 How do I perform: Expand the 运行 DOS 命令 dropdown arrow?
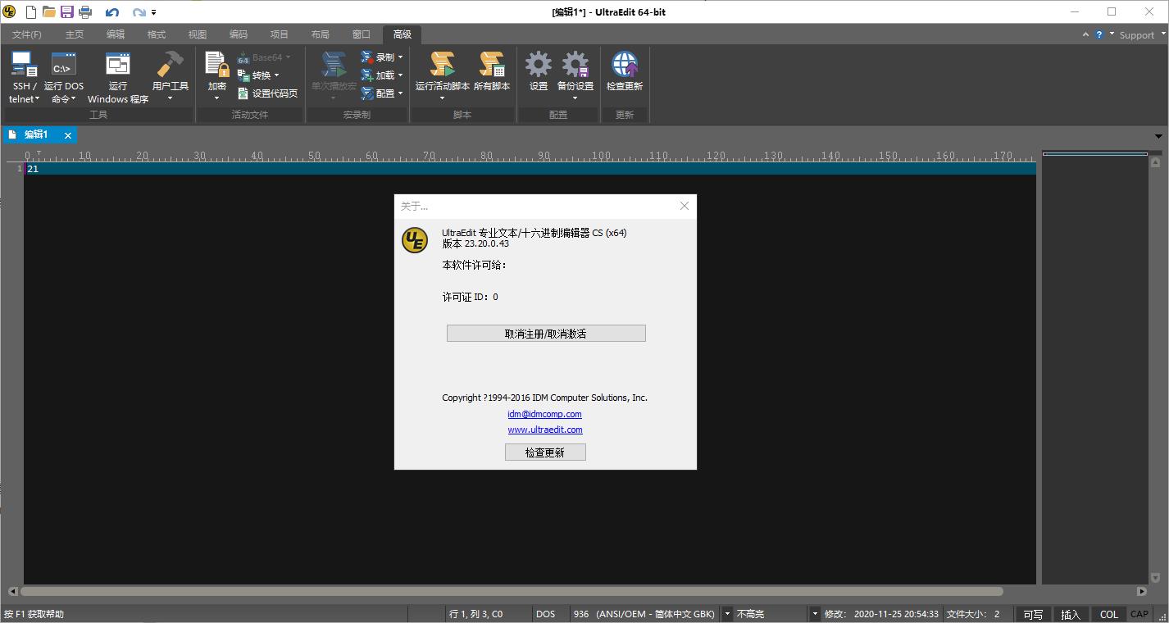click(73, 99)
